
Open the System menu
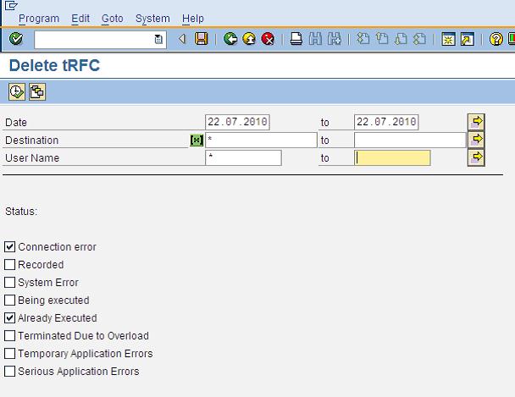[152, 19]
